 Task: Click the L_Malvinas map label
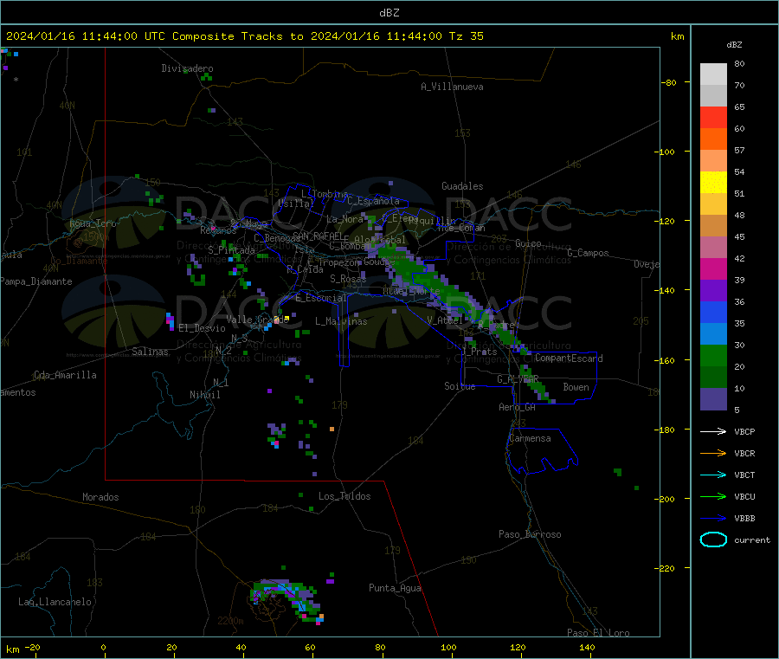click(341, 321)
